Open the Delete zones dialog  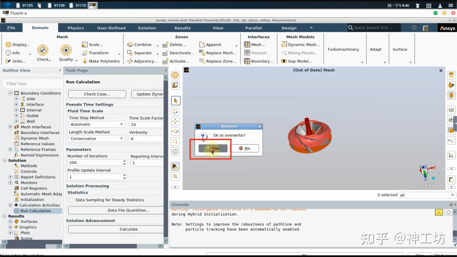[174, 45]
